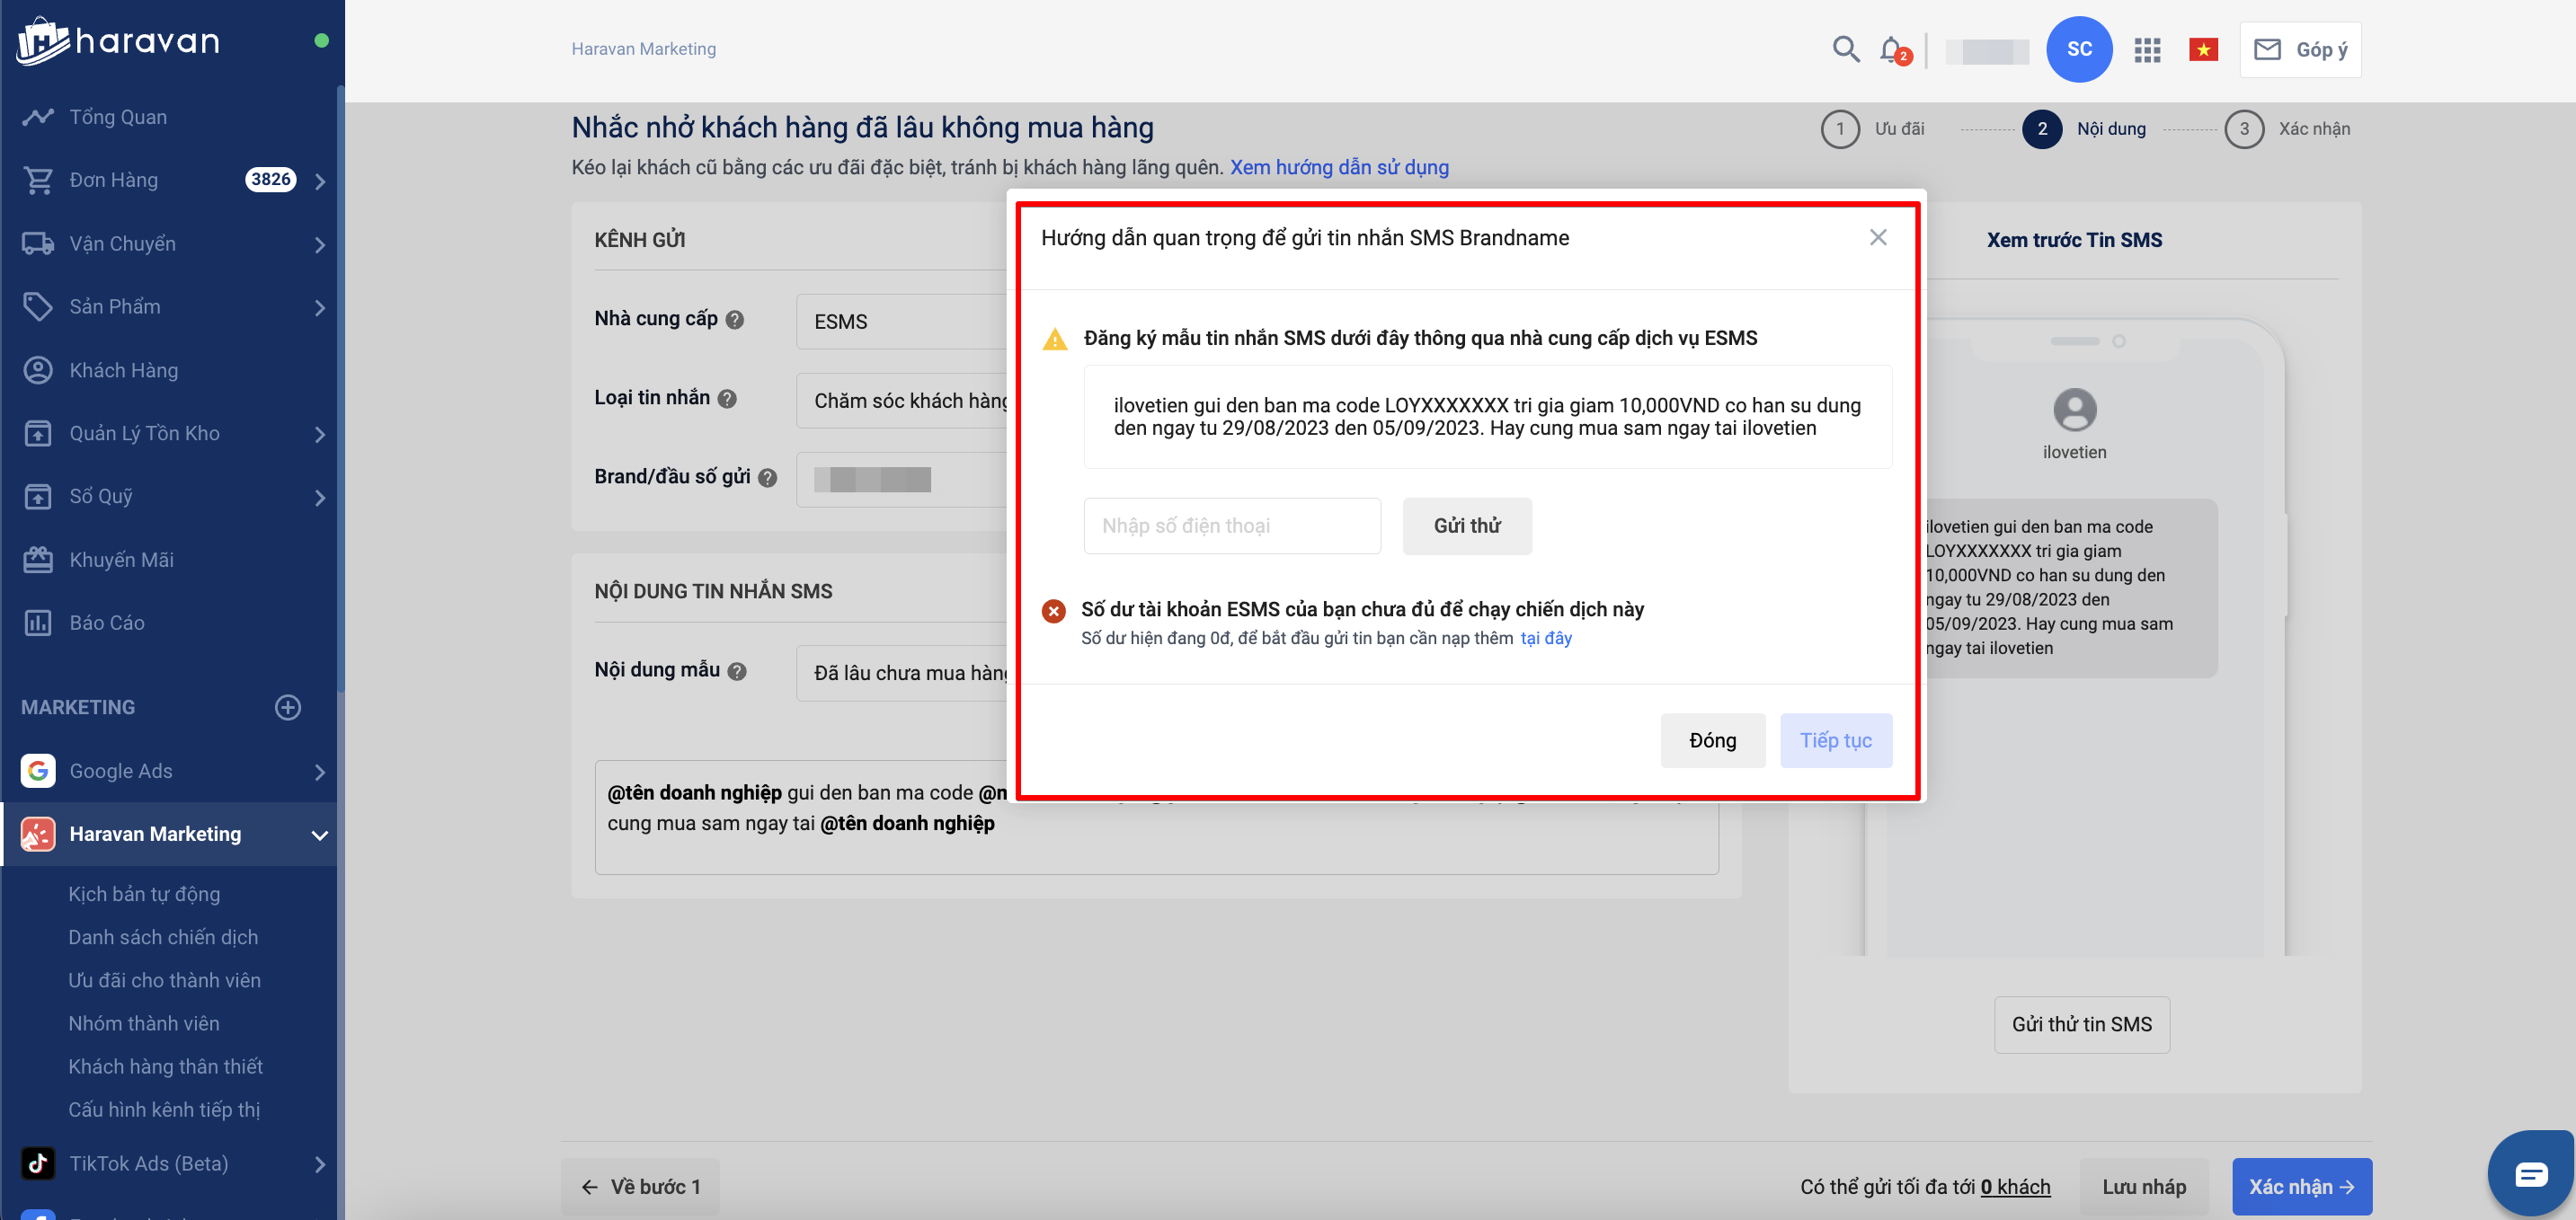
Task: Click the Lưu nháp button
Action: point(2144,1187)
